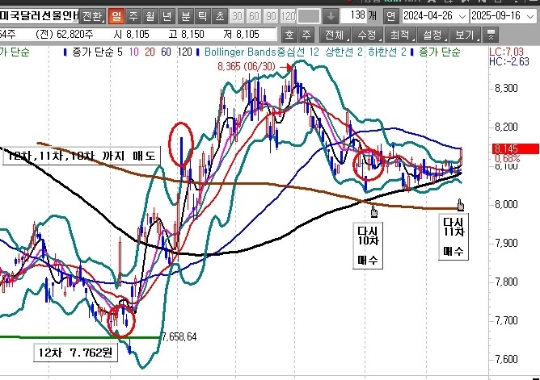
Task: Click the 8,365 (06/30) high label
Action: click(x=247, y=66)
